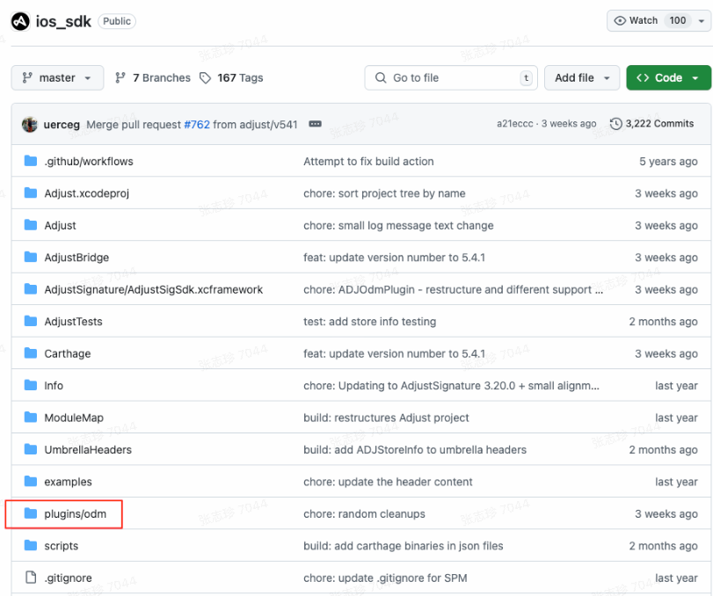The image size is (713, 596).
Task: Open 'chore: random cleanups' commit
Action: [x=364, y=514]
